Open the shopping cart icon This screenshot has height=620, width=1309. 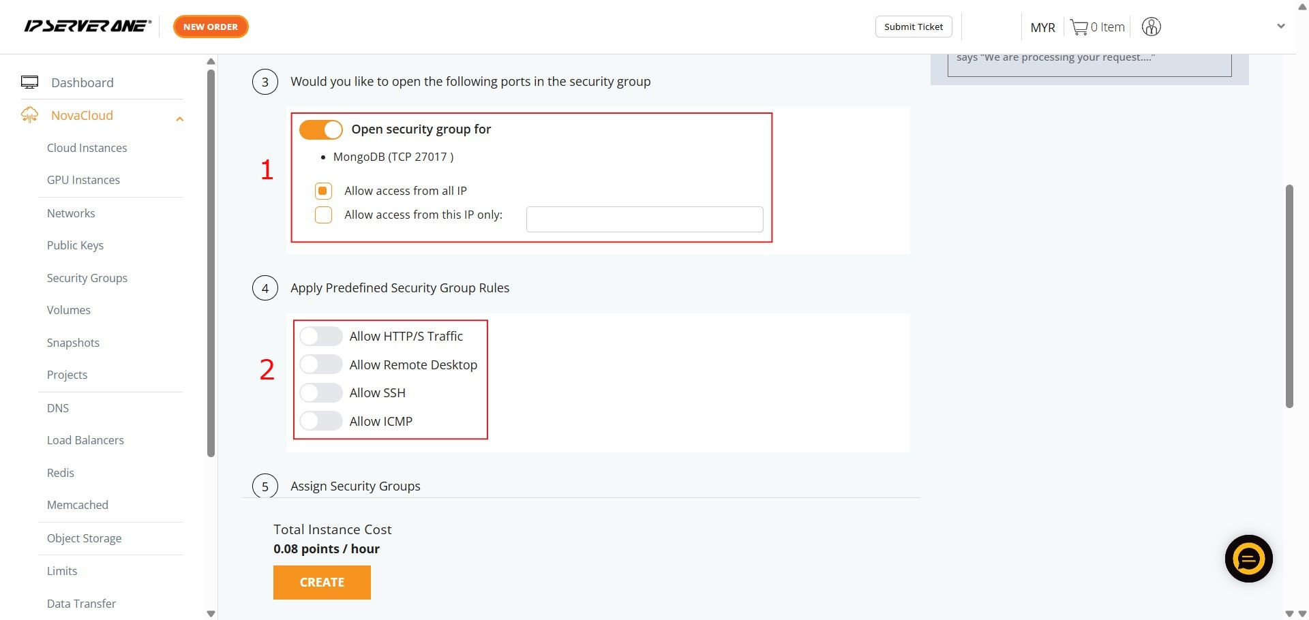point(1079,27)
